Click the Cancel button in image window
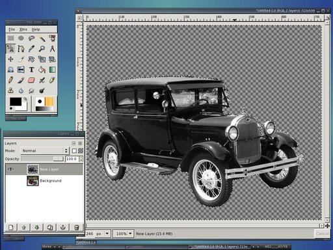 (x=322, y=234)
